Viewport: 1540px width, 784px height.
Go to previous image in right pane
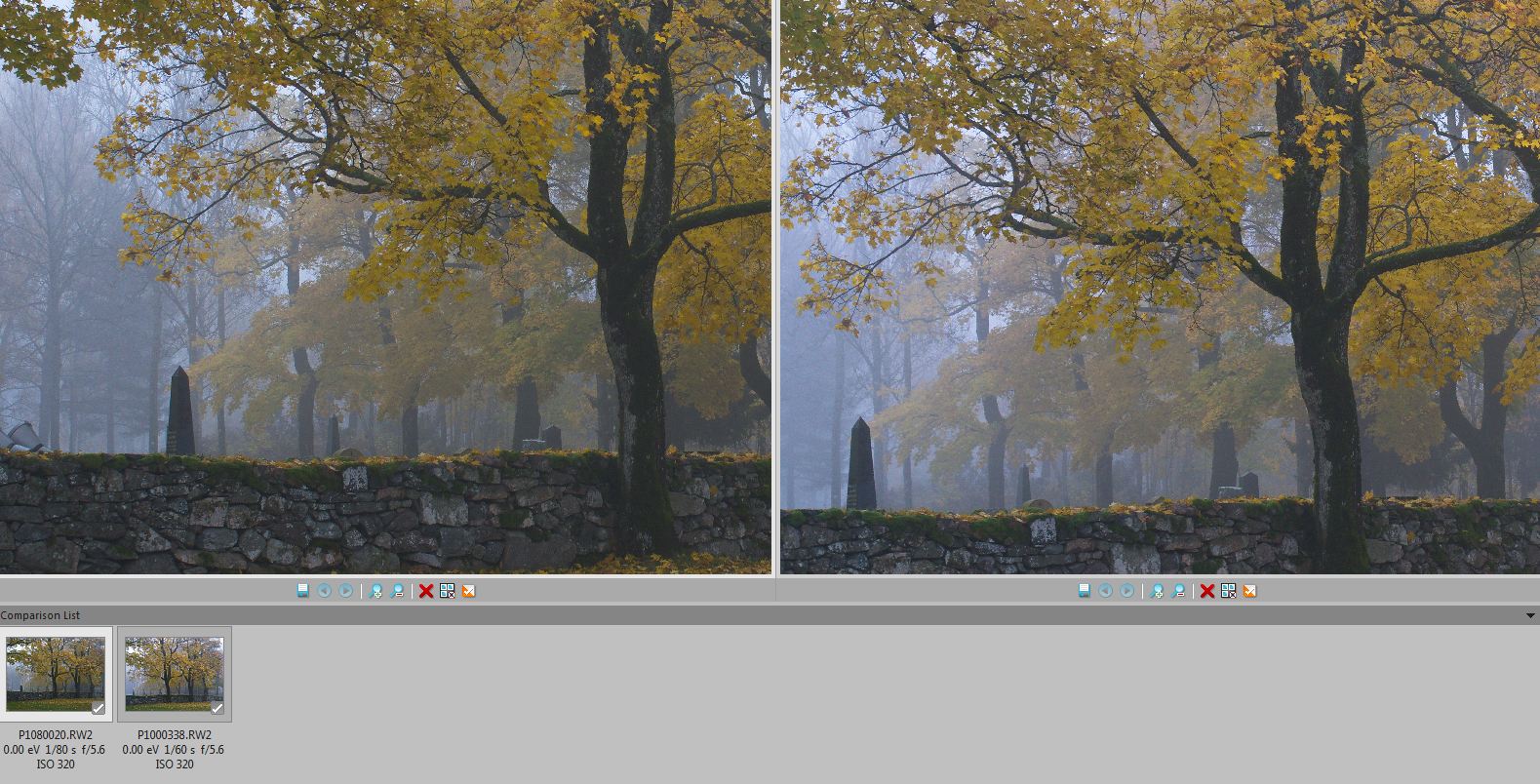coord(1106,591)
